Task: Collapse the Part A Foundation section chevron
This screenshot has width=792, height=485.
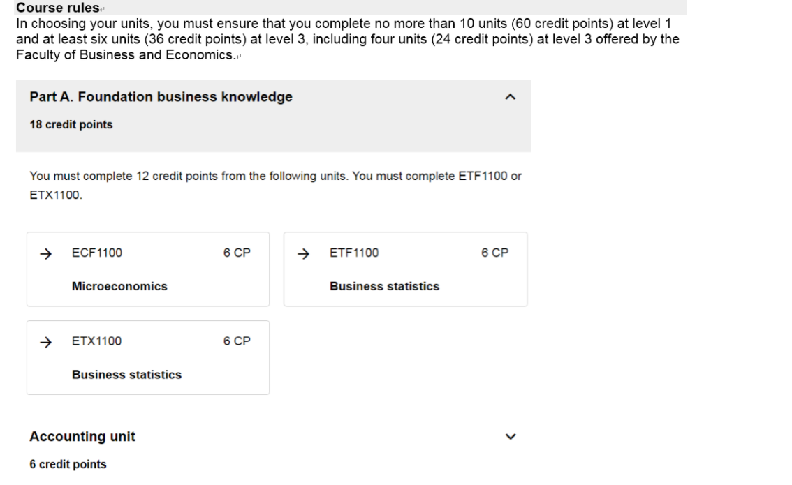Action: pos(511,97)
